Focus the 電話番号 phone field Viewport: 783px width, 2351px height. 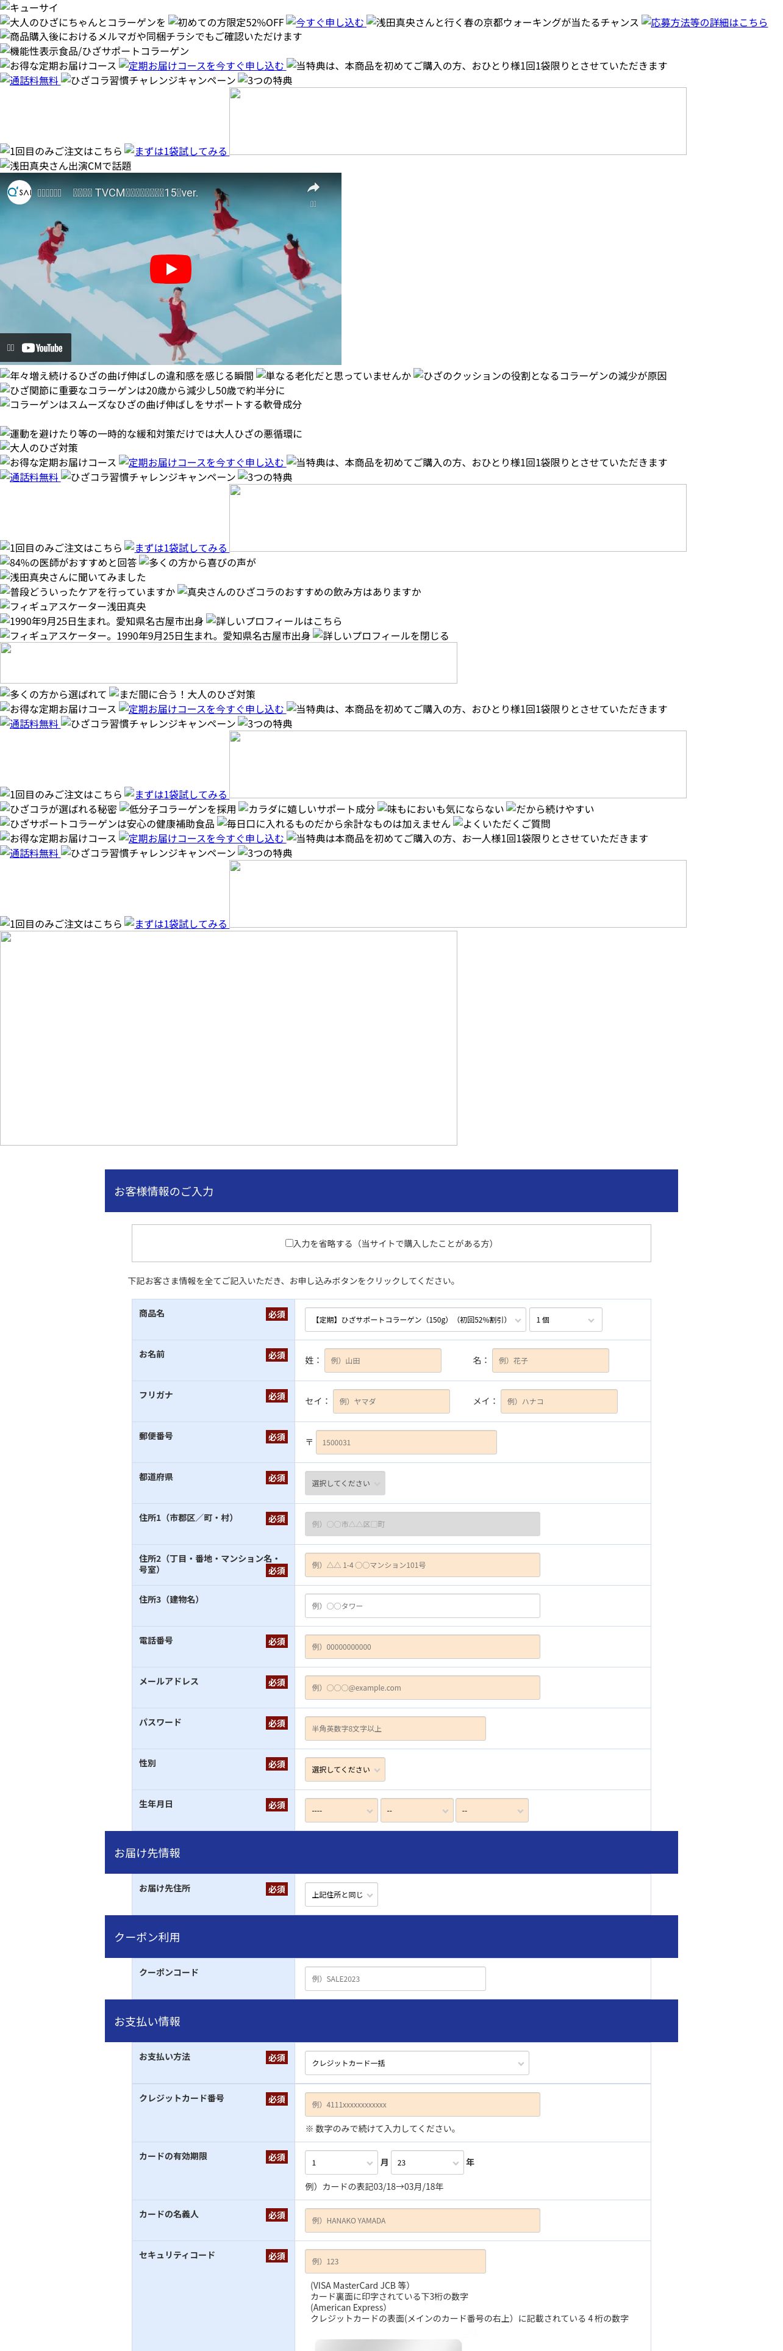(422, 1647)
